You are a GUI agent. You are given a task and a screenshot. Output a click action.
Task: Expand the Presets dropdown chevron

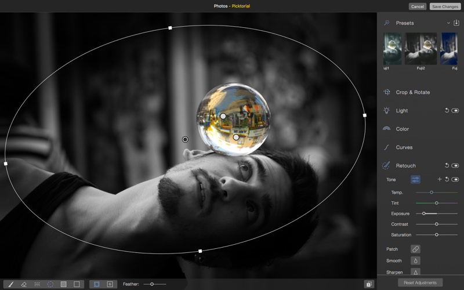tap(448, 23)
